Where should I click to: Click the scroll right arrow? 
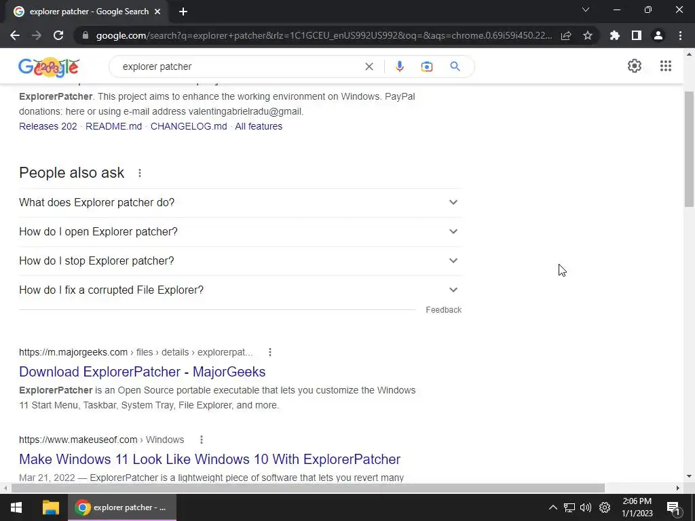point(678,488)
